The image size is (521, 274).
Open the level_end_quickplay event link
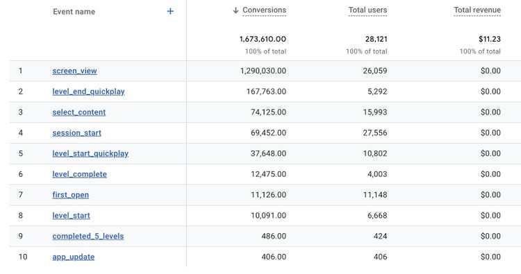pyautogui.click(x=88, y=92)
